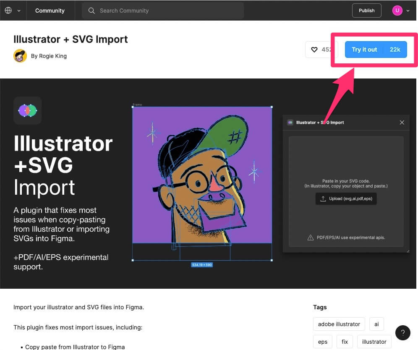Open the user avatar U

(x=397, y=10)
